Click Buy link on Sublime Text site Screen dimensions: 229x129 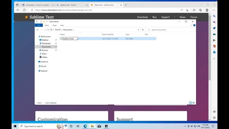click(x=154, y=17)
